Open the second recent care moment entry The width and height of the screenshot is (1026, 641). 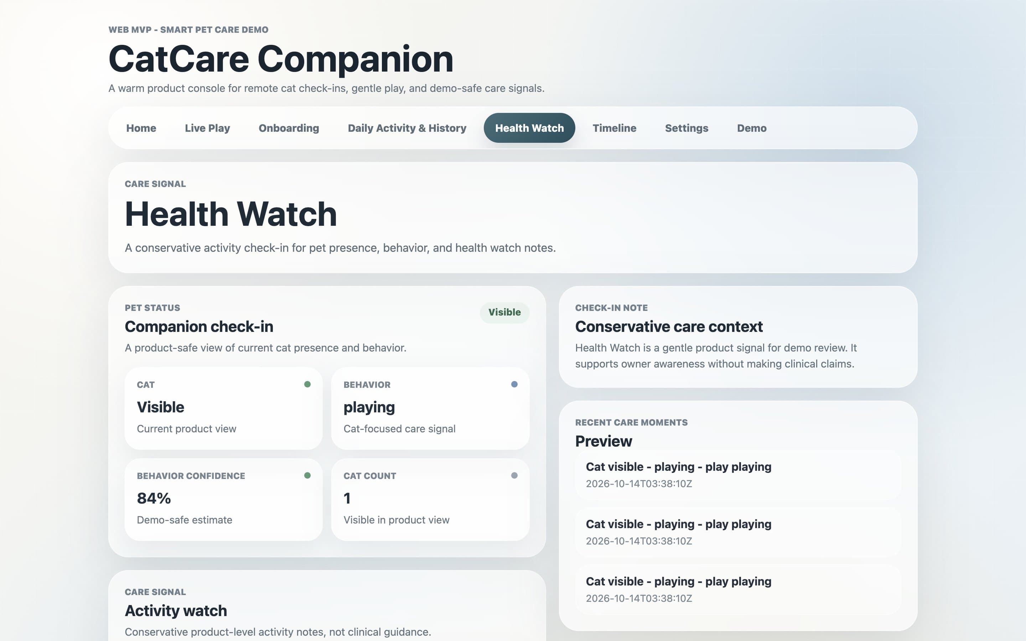[738, 532]
